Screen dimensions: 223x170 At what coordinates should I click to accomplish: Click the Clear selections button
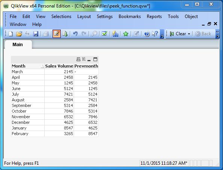coord(178,34)
